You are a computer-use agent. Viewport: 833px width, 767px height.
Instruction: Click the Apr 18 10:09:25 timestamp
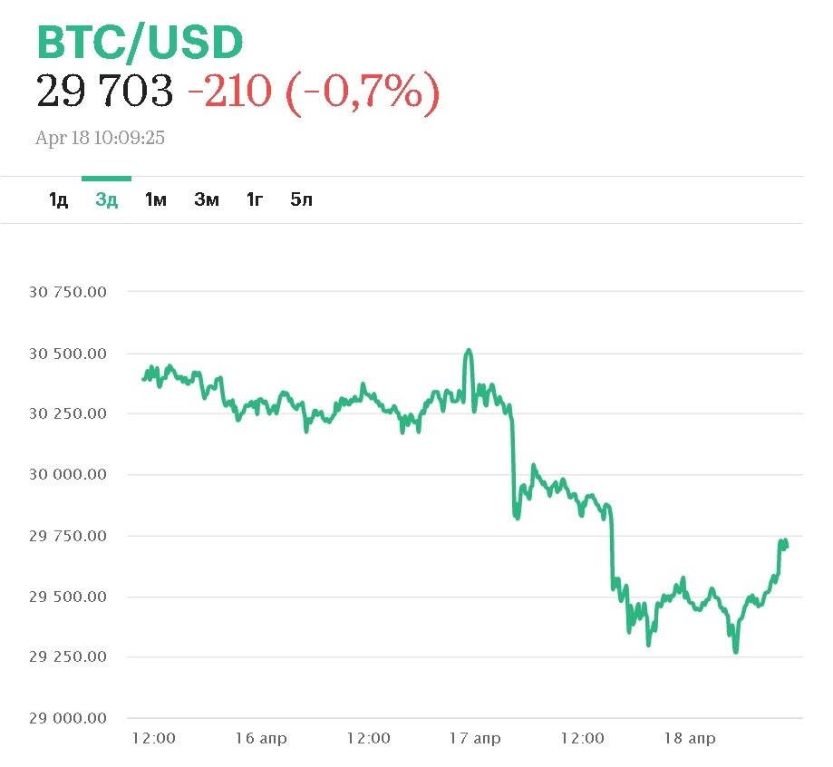100,139
